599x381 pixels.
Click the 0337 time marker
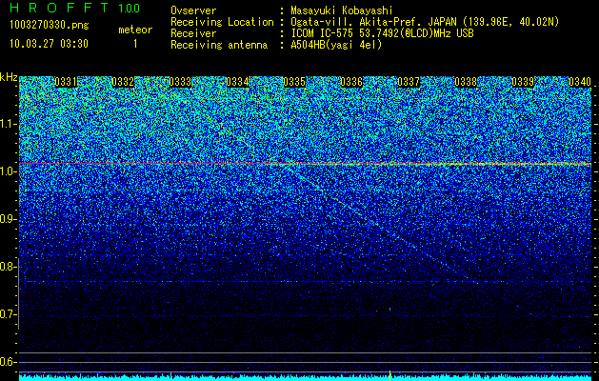point(409,82)
